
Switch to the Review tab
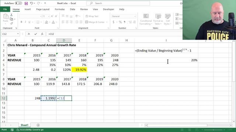[x=84, y=9]
